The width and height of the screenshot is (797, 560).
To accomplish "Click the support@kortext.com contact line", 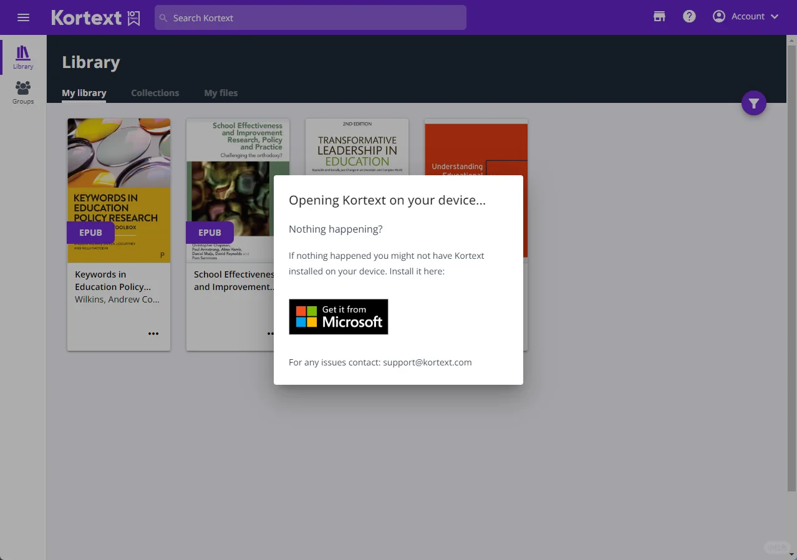I will pos(380,362).
